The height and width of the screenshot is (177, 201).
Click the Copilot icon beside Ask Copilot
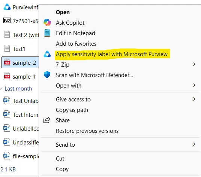point(47,22)
